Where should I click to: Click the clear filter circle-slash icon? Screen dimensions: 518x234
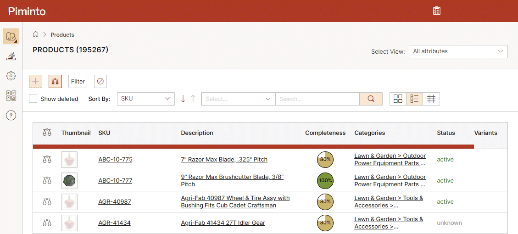pyautogui.click(x=100, y=81)
